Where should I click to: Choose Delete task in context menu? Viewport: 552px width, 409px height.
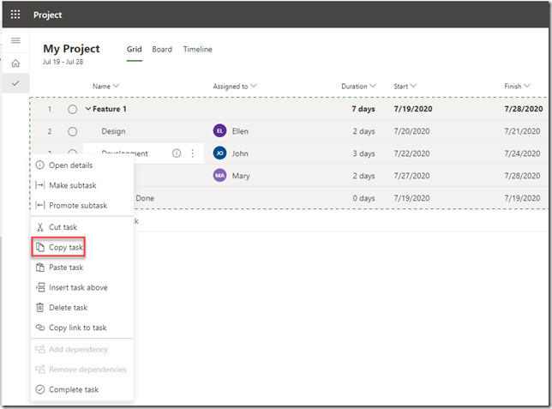pos(68,308)
